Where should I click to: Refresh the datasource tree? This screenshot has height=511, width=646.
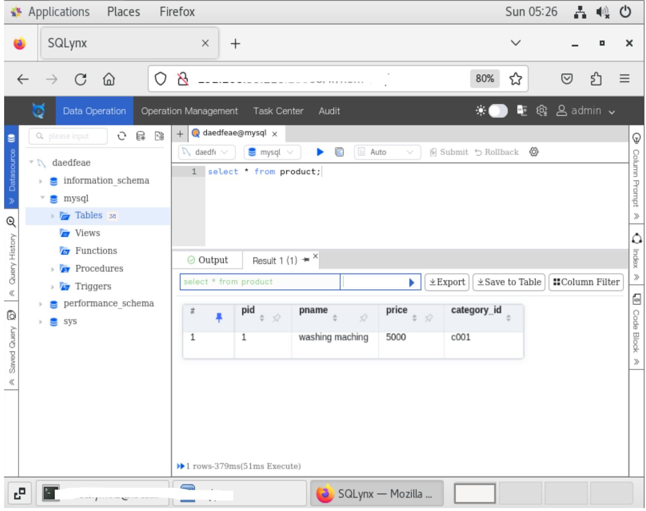click(x=122, y=136)
